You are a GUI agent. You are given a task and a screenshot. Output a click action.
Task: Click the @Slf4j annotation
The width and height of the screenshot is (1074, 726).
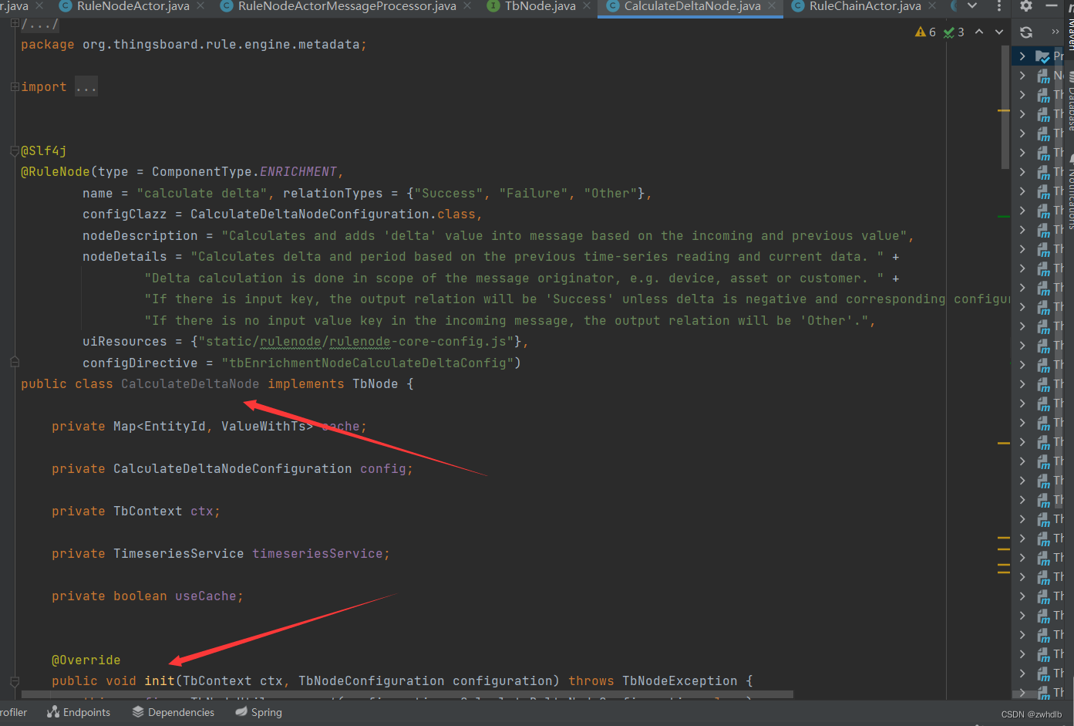pyautogui.click(x=44, y=151)
